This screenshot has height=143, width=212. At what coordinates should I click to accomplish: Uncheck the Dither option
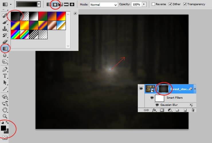(x=170, y=4)
